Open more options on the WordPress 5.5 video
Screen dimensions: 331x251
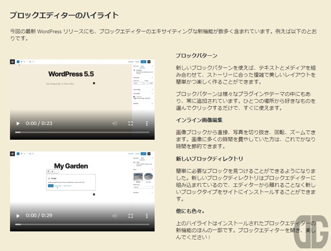click(x=147, y=123)
